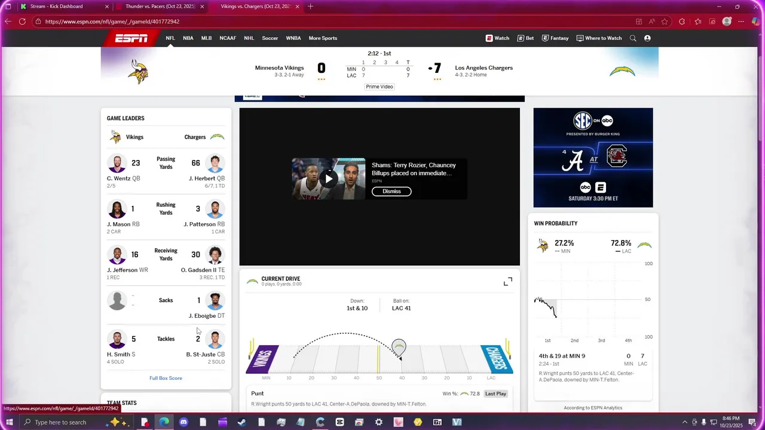This screenshot has width=765, height=430.
Task: Click the J. Mason player name
Action: 118,225
